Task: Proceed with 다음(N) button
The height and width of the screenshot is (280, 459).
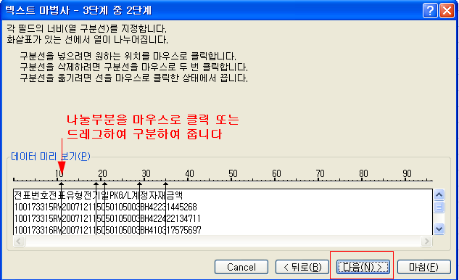Action: click(x=363, y=267)
